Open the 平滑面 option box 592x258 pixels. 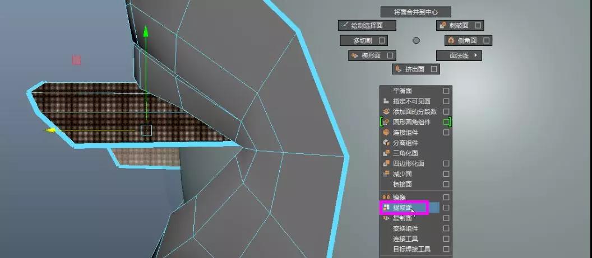446,91
